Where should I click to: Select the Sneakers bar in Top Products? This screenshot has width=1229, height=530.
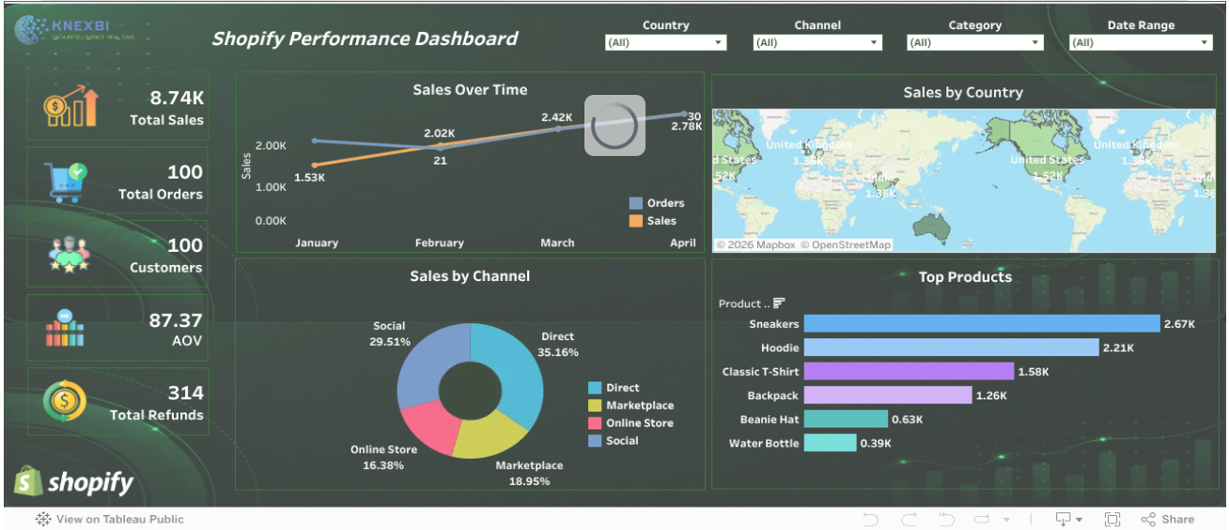[x=982, y=323]
